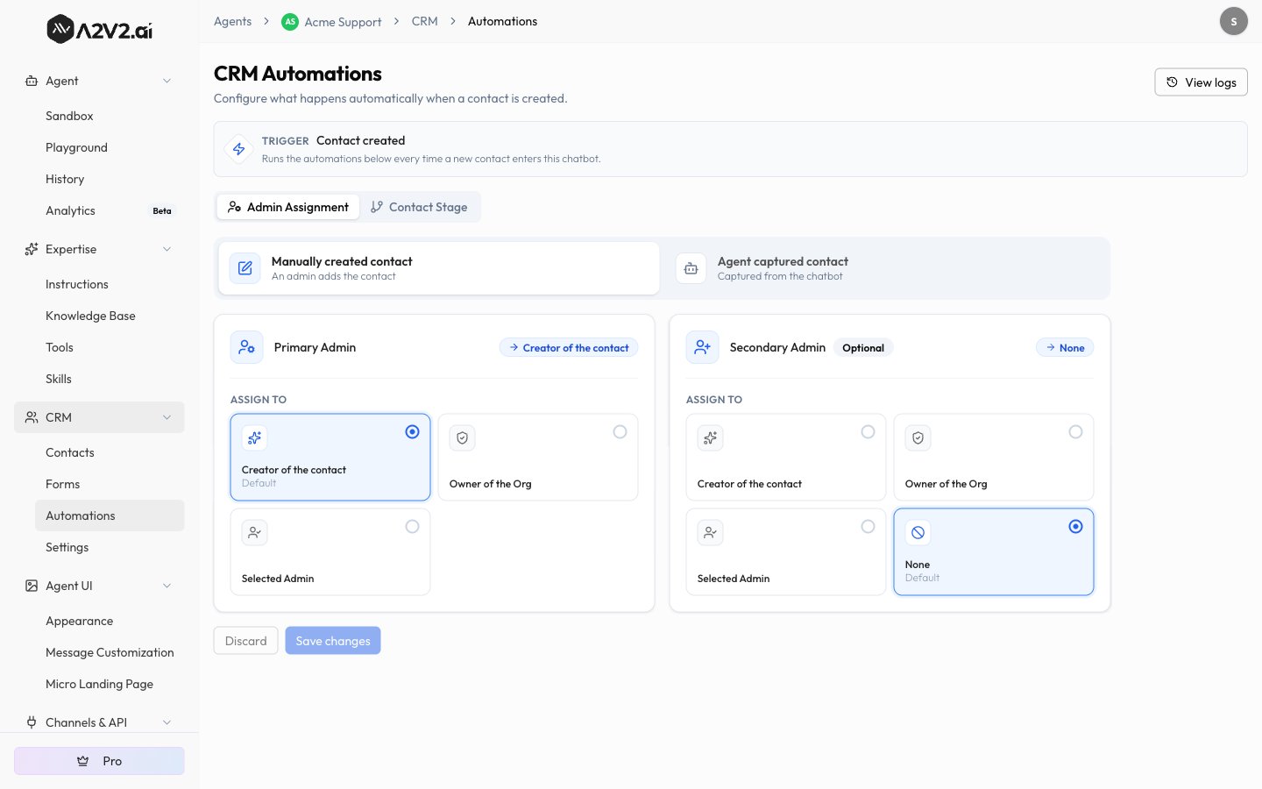Image resolution: width=1262 pixels, height=789 pixels.
Task: Click the Agent captured contact robot icon
Action: click(x=691, y=268)
